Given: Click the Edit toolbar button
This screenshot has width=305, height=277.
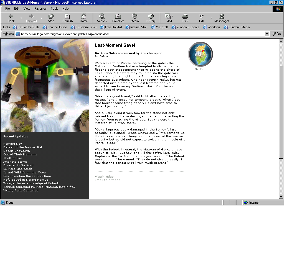Looking at the screenshot, I should tap(202, 18).
